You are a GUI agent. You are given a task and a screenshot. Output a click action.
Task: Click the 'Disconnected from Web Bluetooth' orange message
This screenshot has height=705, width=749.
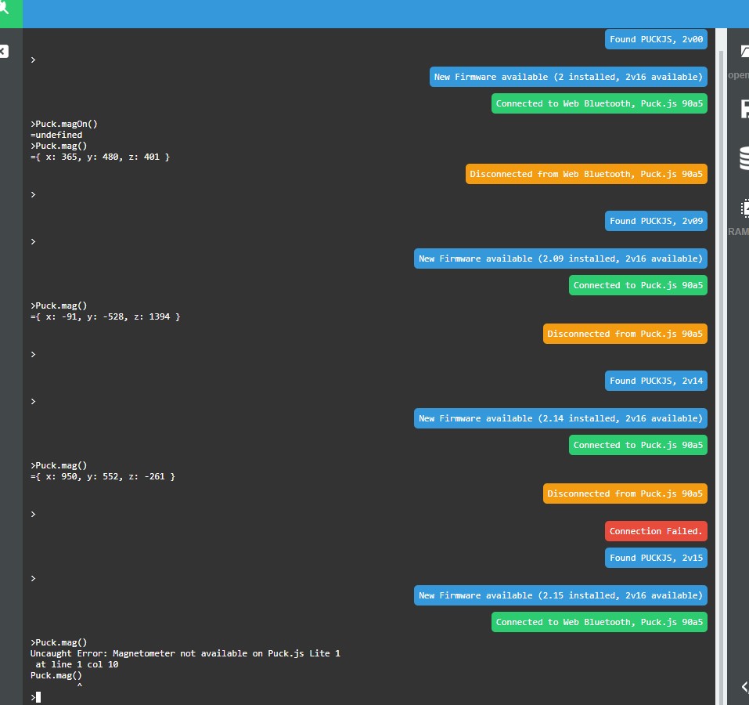click(x=586, y=174)
